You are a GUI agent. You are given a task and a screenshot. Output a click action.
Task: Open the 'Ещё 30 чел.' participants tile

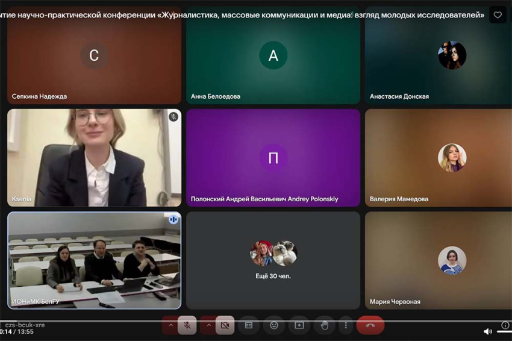point(273,260)
